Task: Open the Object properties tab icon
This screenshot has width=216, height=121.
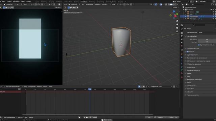Action: click(182, 54)
